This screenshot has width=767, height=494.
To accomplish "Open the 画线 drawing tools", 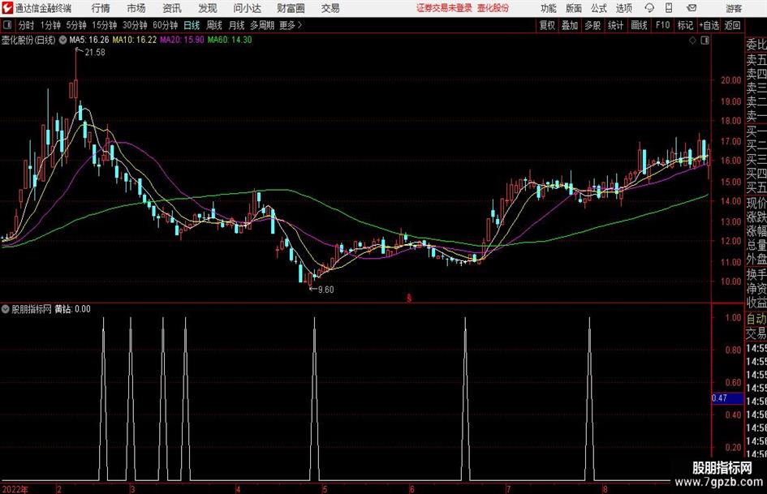I will [x=639, y=25].
